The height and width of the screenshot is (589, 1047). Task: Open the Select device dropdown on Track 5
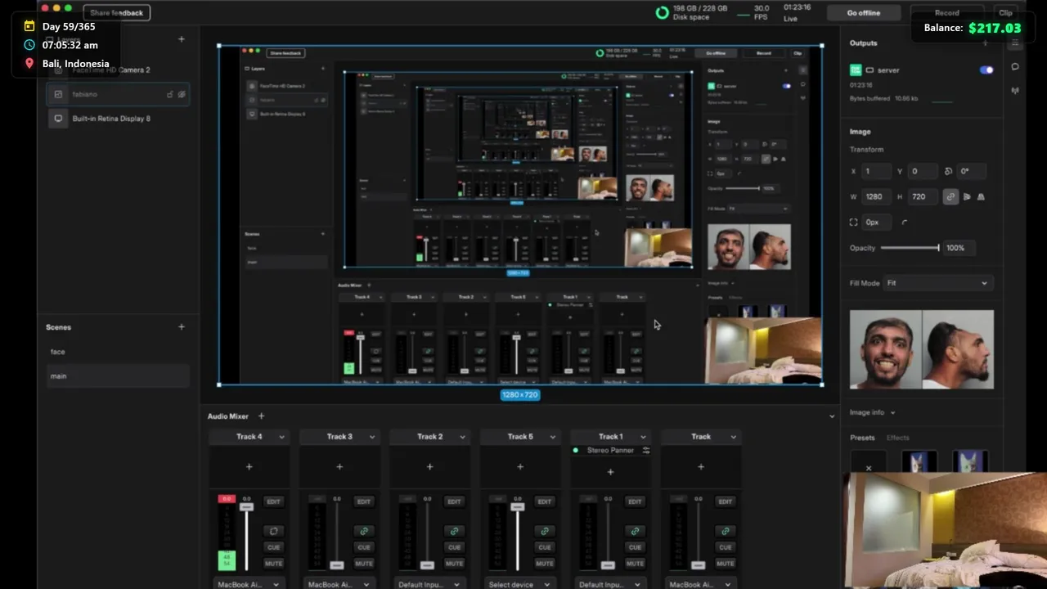(520, 584)
